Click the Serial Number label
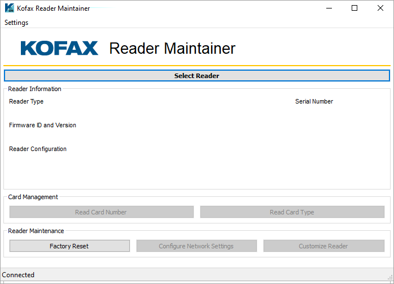This screenshot has width=394, height=284. (314, 101)
